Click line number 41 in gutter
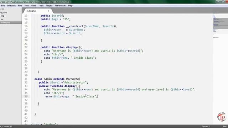The width and height of the screenshot is (228, 128). click(x=26, y=114)
